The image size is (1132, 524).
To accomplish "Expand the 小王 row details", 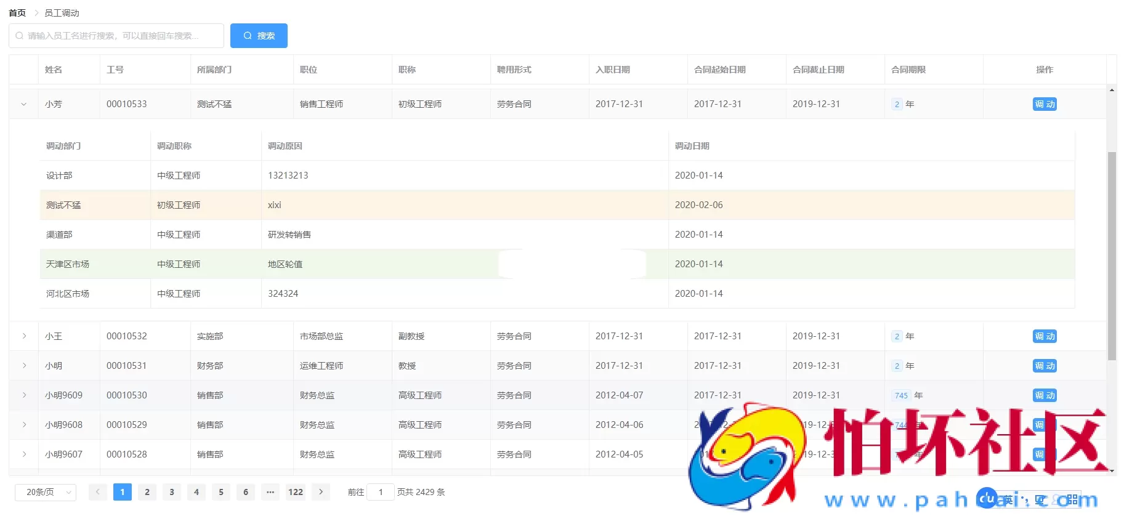I will (x=24, y=336).
